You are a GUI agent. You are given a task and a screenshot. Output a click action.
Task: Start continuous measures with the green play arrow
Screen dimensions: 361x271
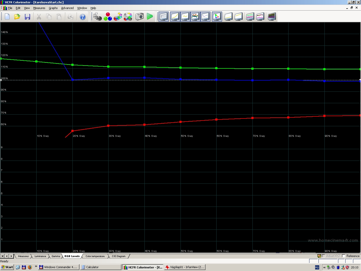click(150, 17)
